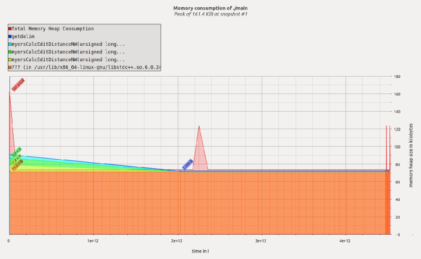Click the orange libstdc++ legend swatch
Screen dimensions: 421x259
pos(10,67)
